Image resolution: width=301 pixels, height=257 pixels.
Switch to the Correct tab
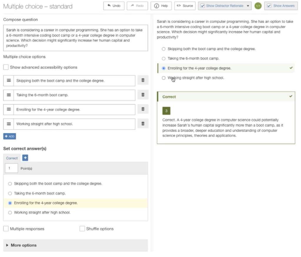point(11,158)
